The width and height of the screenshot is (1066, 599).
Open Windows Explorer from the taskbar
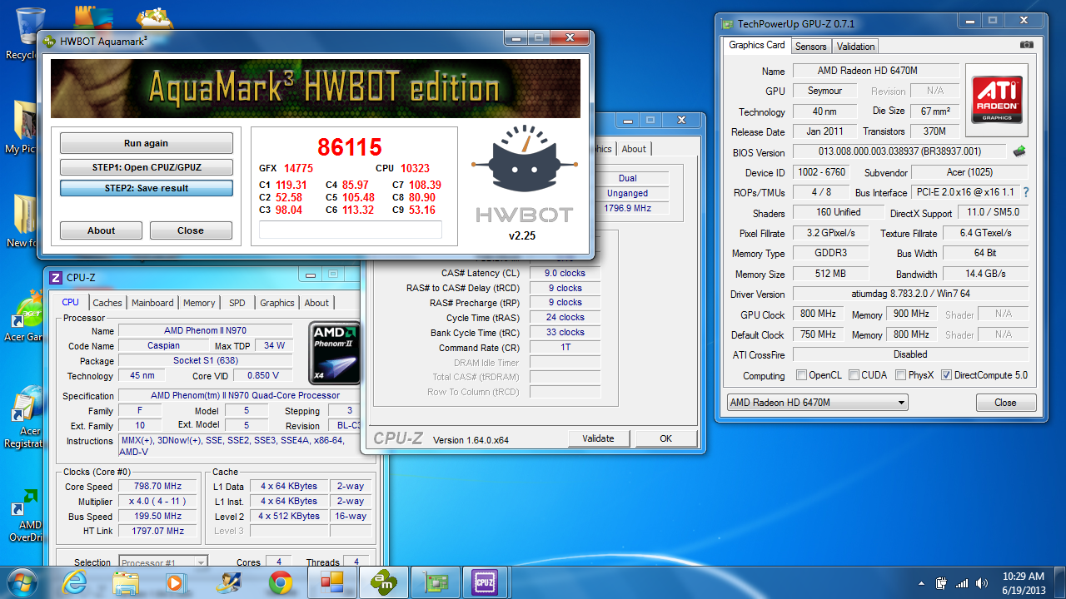126,582
